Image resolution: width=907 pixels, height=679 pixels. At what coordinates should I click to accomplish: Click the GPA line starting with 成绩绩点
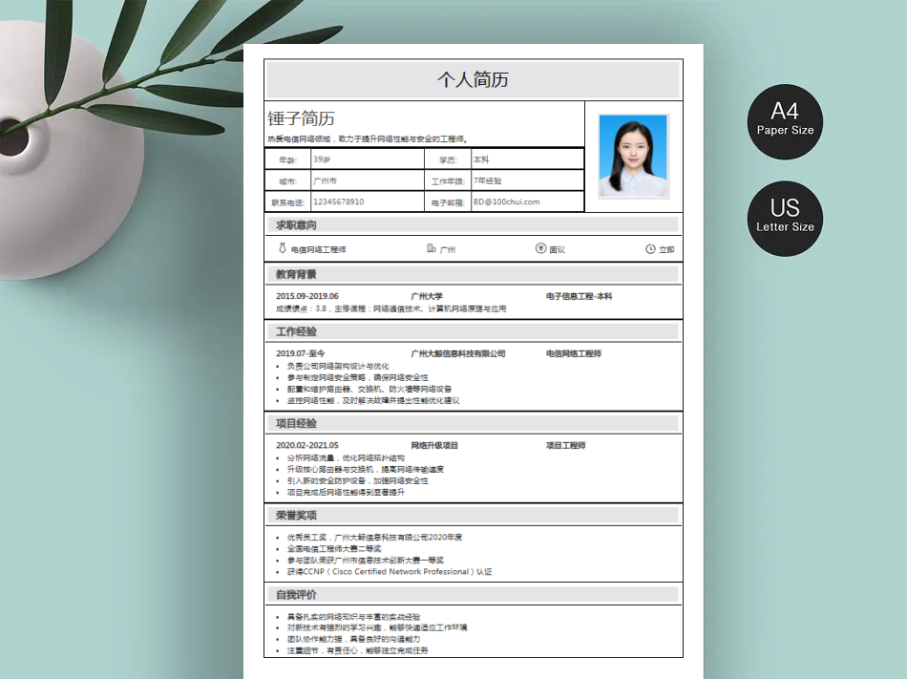tap(391, 308)
